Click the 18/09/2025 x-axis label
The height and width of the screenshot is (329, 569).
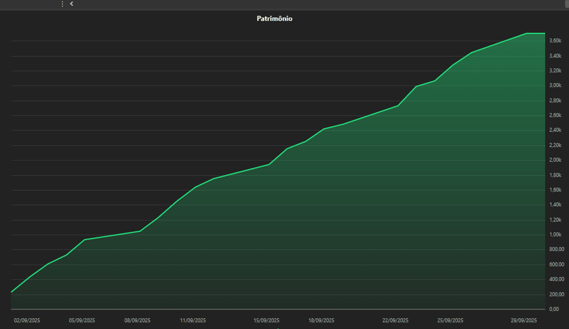321,321
